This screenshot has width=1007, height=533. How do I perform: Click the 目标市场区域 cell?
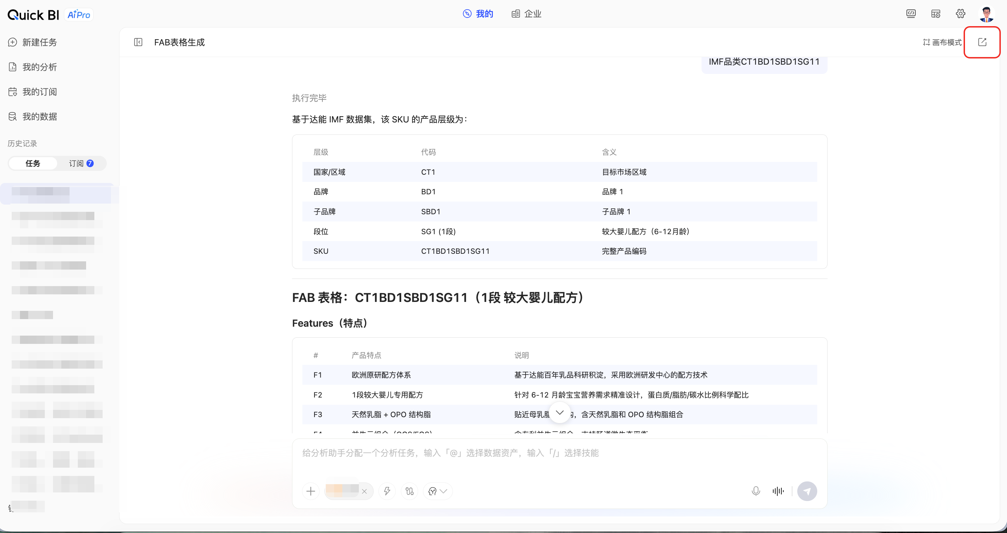624,172
